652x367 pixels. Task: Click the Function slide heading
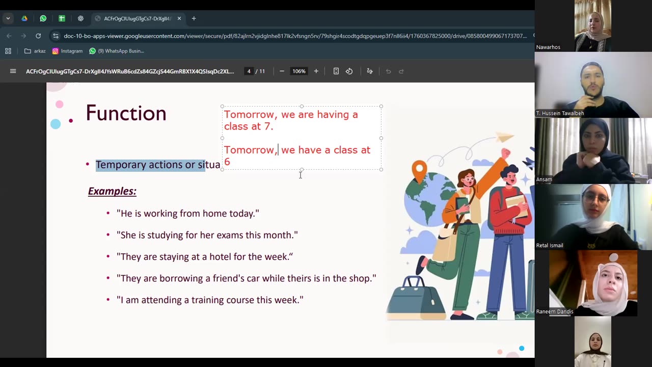tap(126, 113)
